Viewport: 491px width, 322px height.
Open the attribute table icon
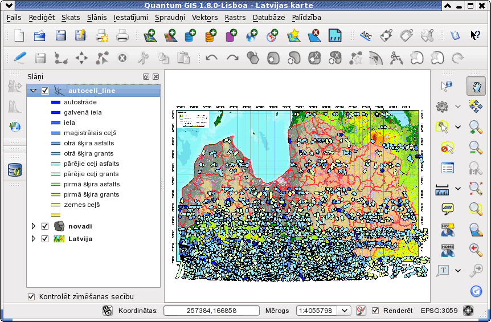(x=448, y=168)
